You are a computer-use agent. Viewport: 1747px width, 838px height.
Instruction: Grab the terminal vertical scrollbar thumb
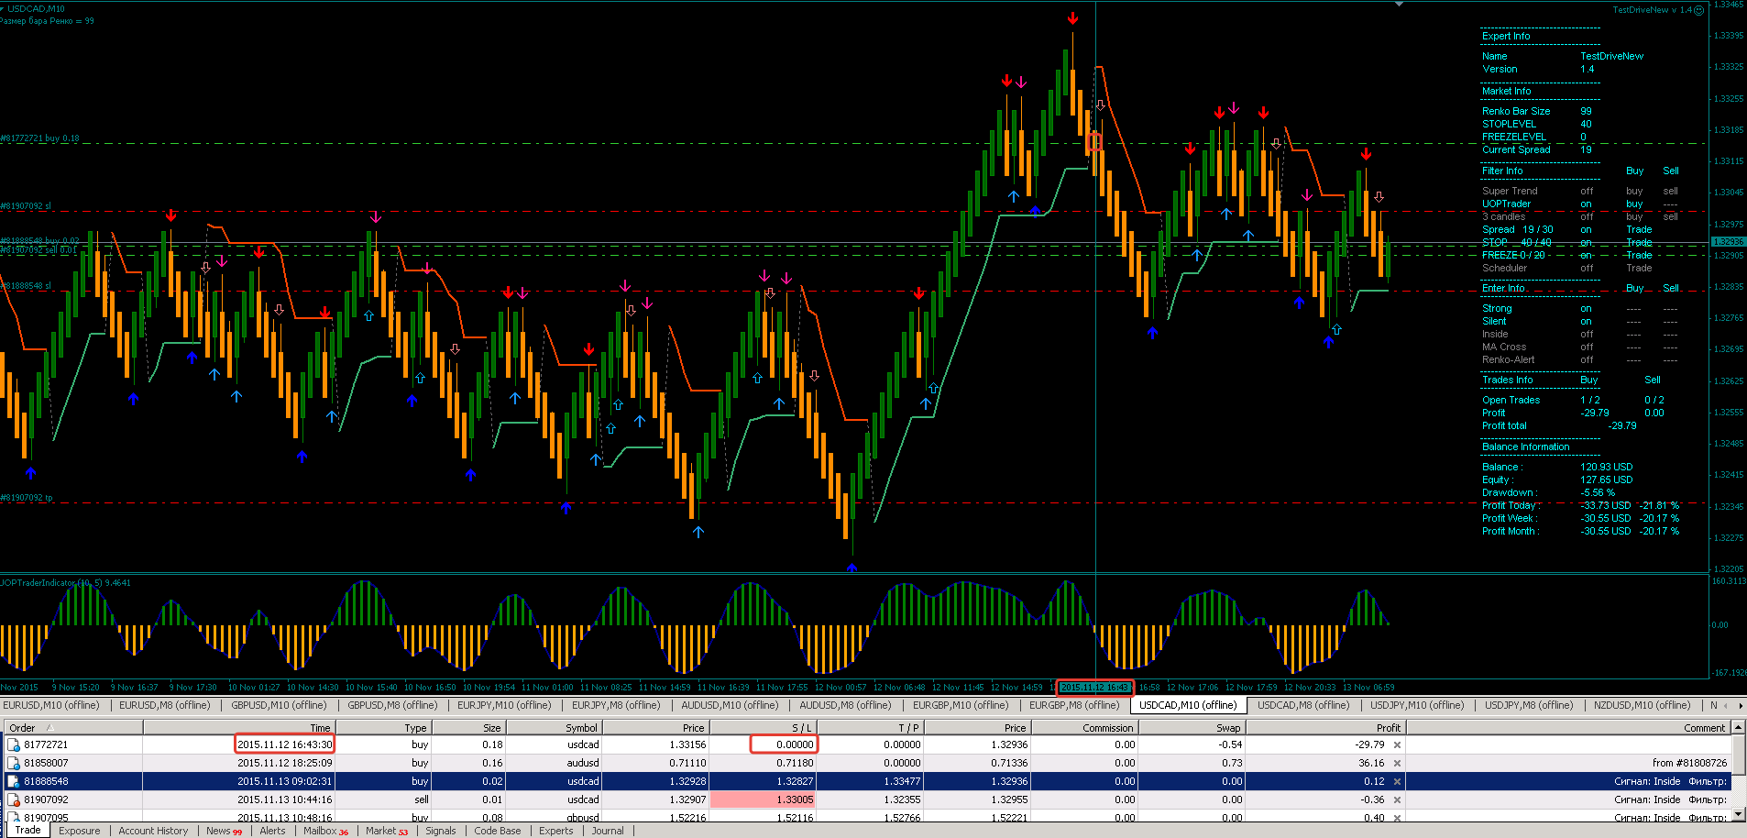click(x=1737, y=755)
